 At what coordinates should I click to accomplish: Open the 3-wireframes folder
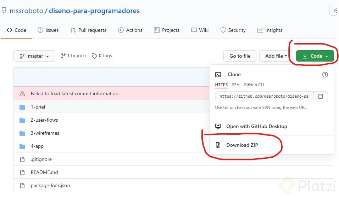point(45,133)
